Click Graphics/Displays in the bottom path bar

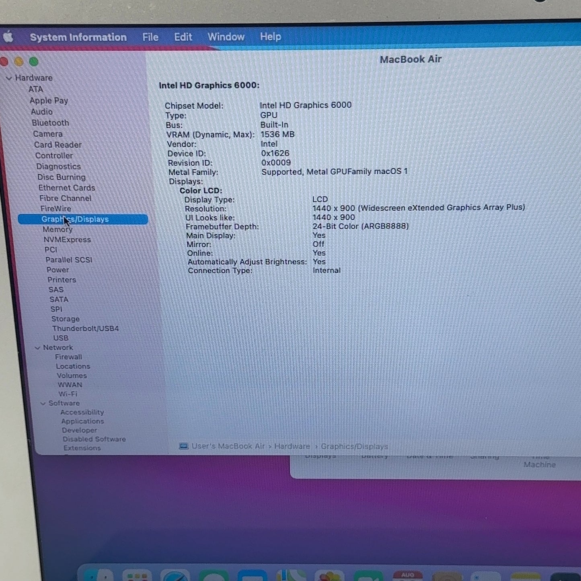tap(355, 446)
